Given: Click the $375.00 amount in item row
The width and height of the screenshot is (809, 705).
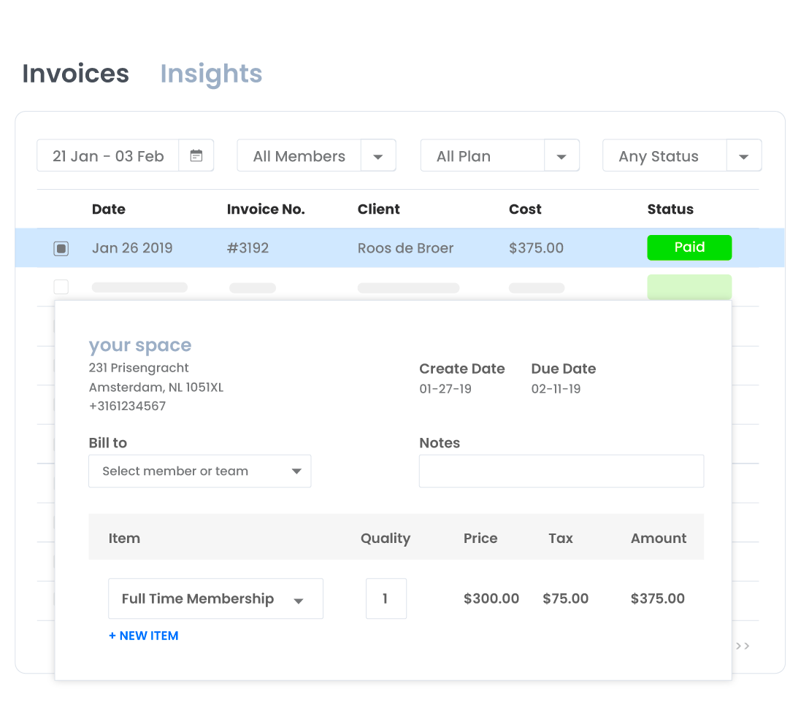Looking at the screenshot, I should (x=658, y=598).
